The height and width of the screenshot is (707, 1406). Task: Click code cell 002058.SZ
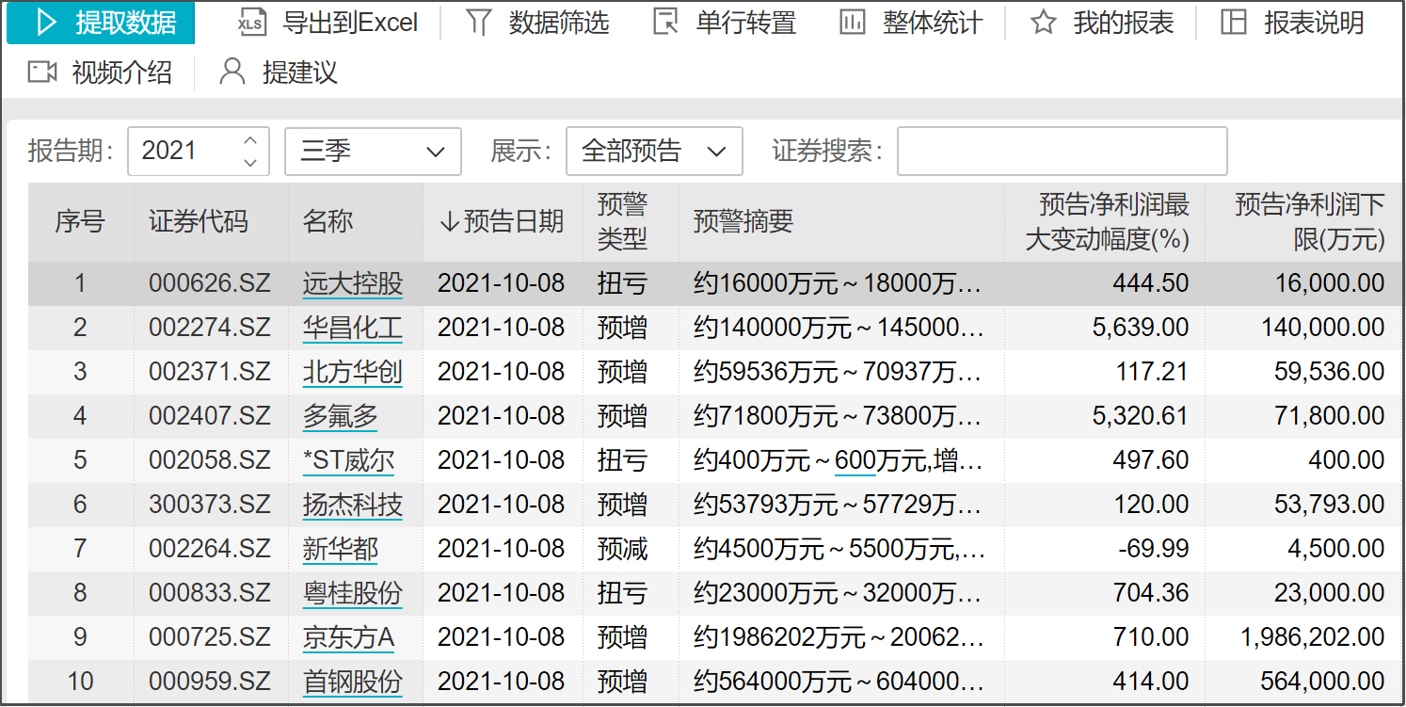pos(210,460)
